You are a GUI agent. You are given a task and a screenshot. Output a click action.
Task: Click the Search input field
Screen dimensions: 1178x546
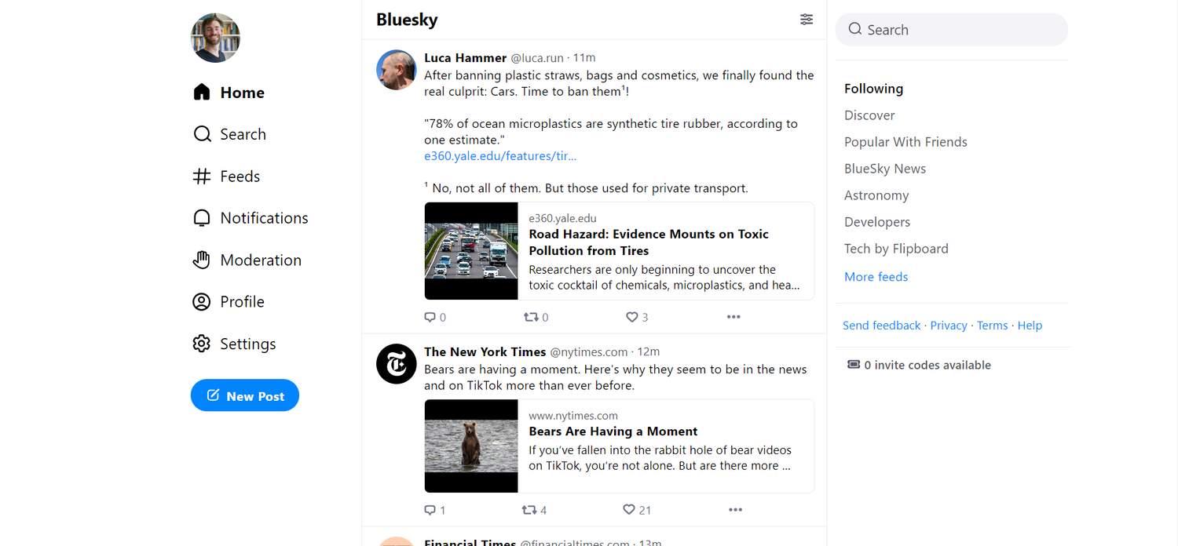tap(950, 29)
